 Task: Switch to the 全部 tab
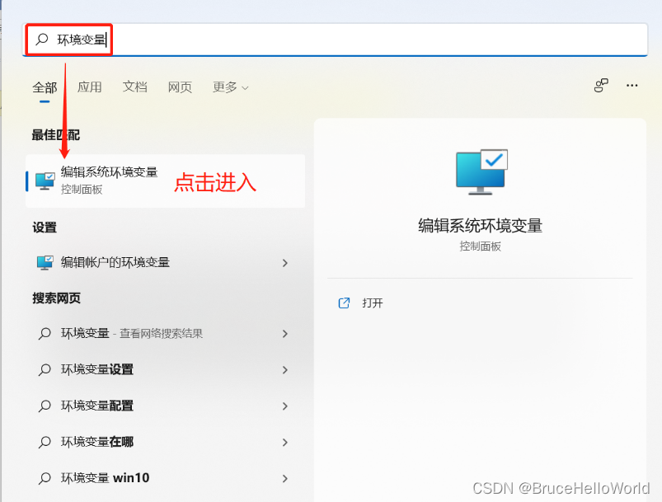coord(45,88)
